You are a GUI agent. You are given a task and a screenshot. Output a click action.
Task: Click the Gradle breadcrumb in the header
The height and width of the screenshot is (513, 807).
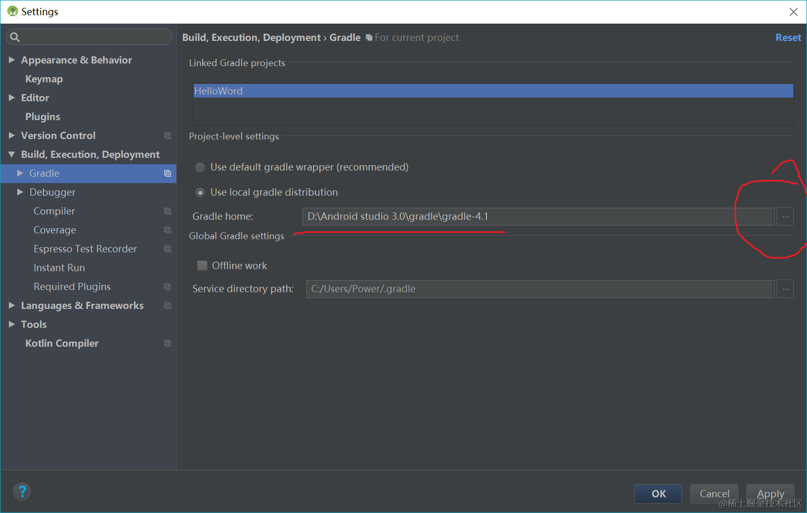pyautogui.click(x=345, y=37)
